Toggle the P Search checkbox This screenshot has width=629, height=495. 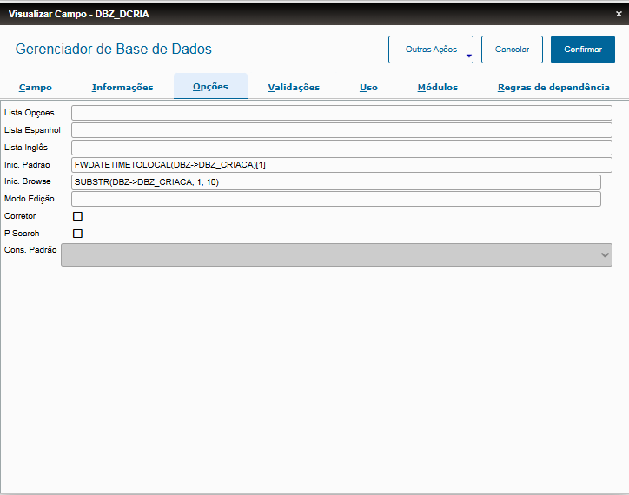coord(78,234)
